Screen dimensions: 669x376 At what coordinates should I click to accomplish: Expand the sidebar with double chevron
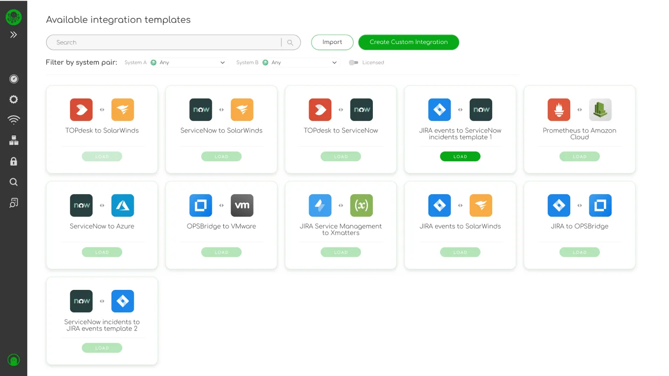[x=13, y=34]
